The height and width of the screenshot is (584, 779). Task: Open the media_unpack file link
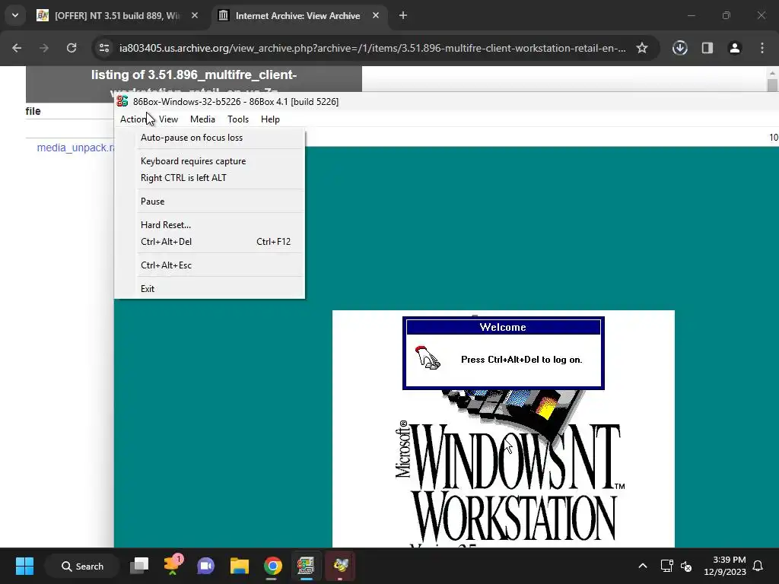coord(75,148)
